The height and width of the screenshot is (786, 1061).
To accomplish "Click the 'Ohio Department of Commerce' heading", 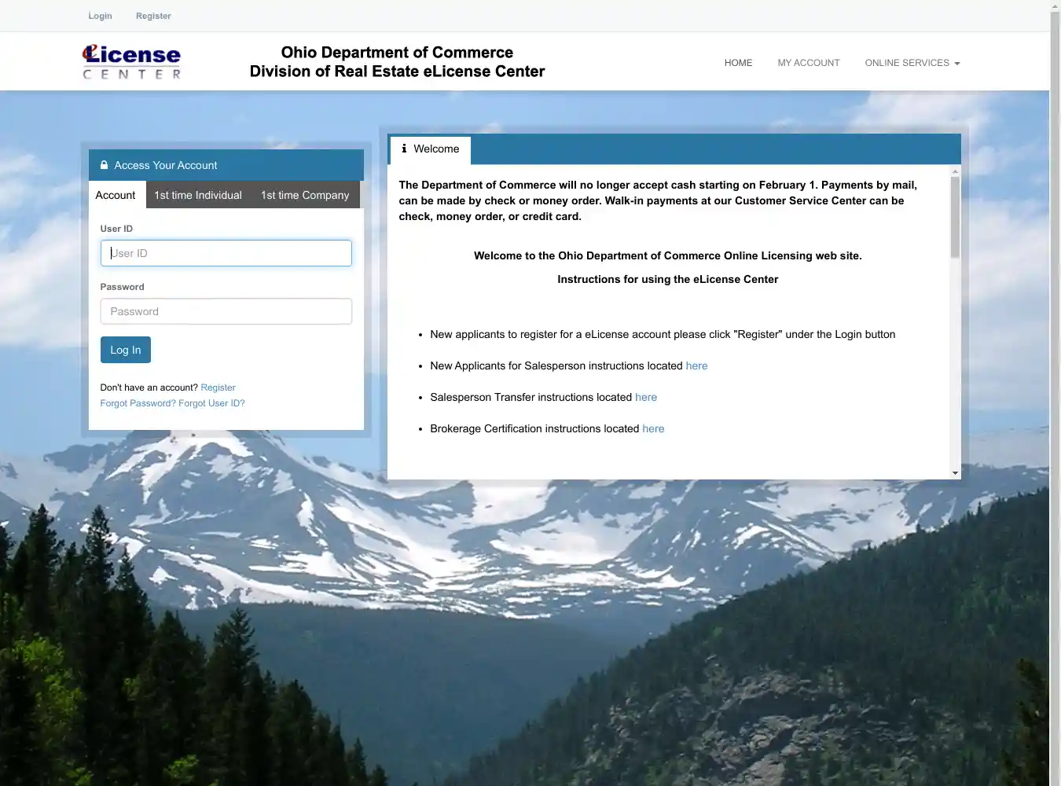I will [x=397, y=53].
